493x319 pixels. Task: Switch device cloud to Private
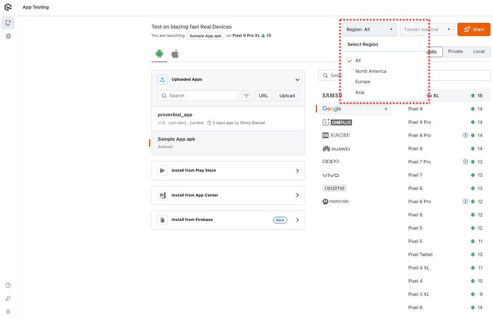455,51
